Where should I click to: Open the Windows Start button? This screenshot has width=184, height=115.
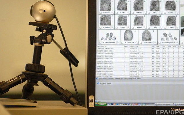[x=101, y=104]
